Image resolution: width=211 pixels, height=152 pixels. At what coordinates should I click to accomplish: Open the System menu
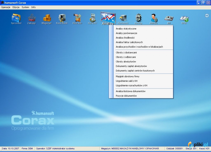point(25,7)
